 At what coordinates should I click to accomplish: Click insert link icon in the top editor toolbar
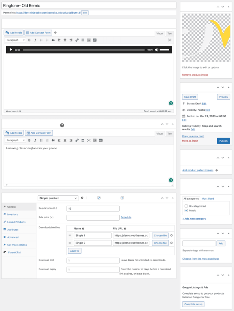tap(77, 40)
